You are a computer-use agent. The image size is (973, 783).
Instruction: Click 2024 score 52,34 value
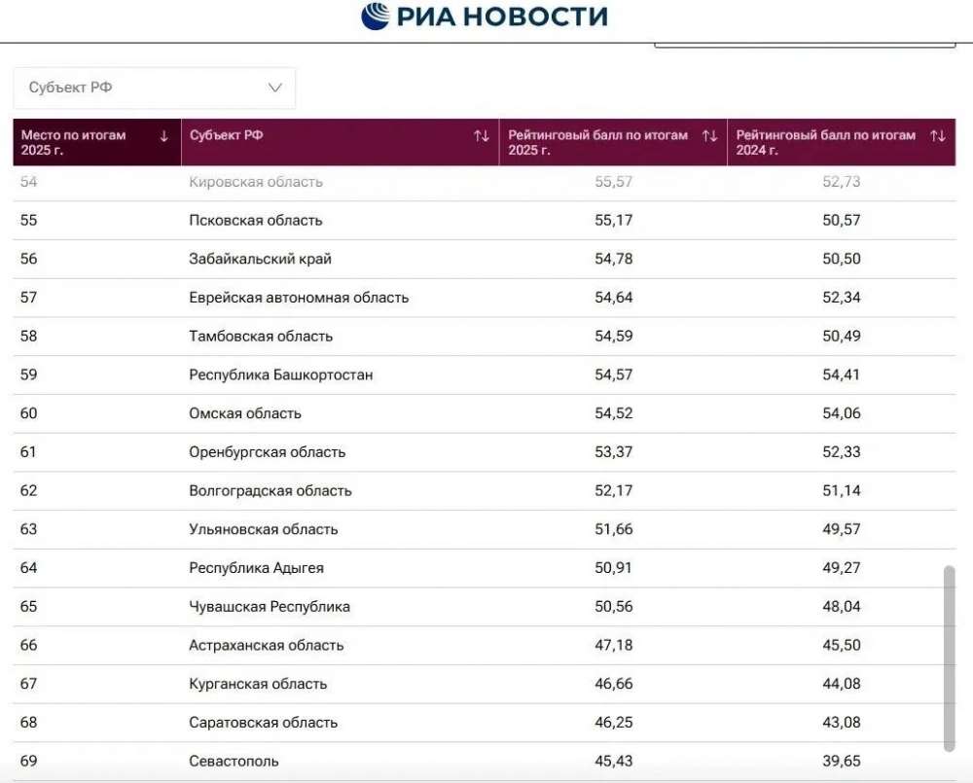click(842, 298)
